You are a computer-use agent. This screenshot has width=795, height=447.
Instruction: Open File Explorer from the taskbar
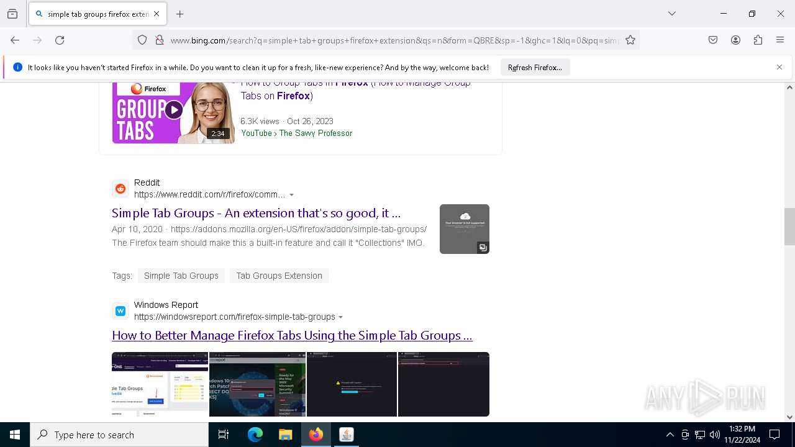point(286,435)
